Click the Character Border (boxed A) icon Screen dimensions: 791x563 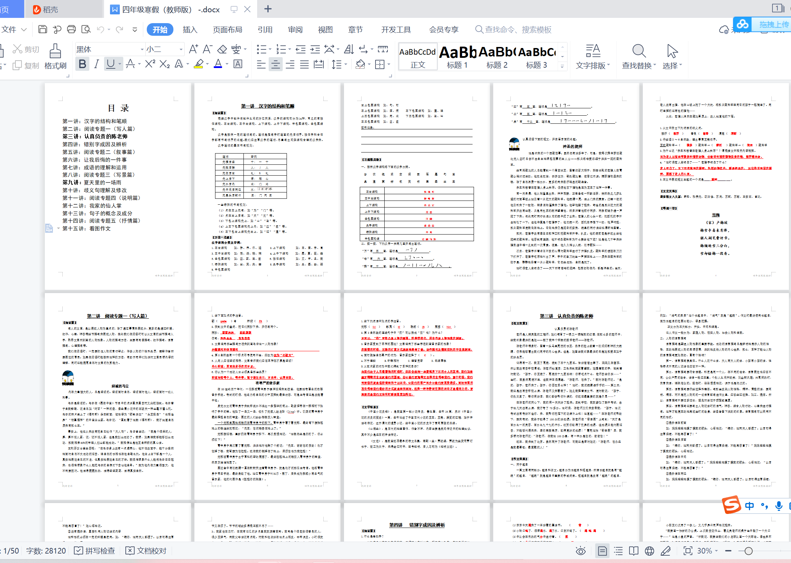238,64
